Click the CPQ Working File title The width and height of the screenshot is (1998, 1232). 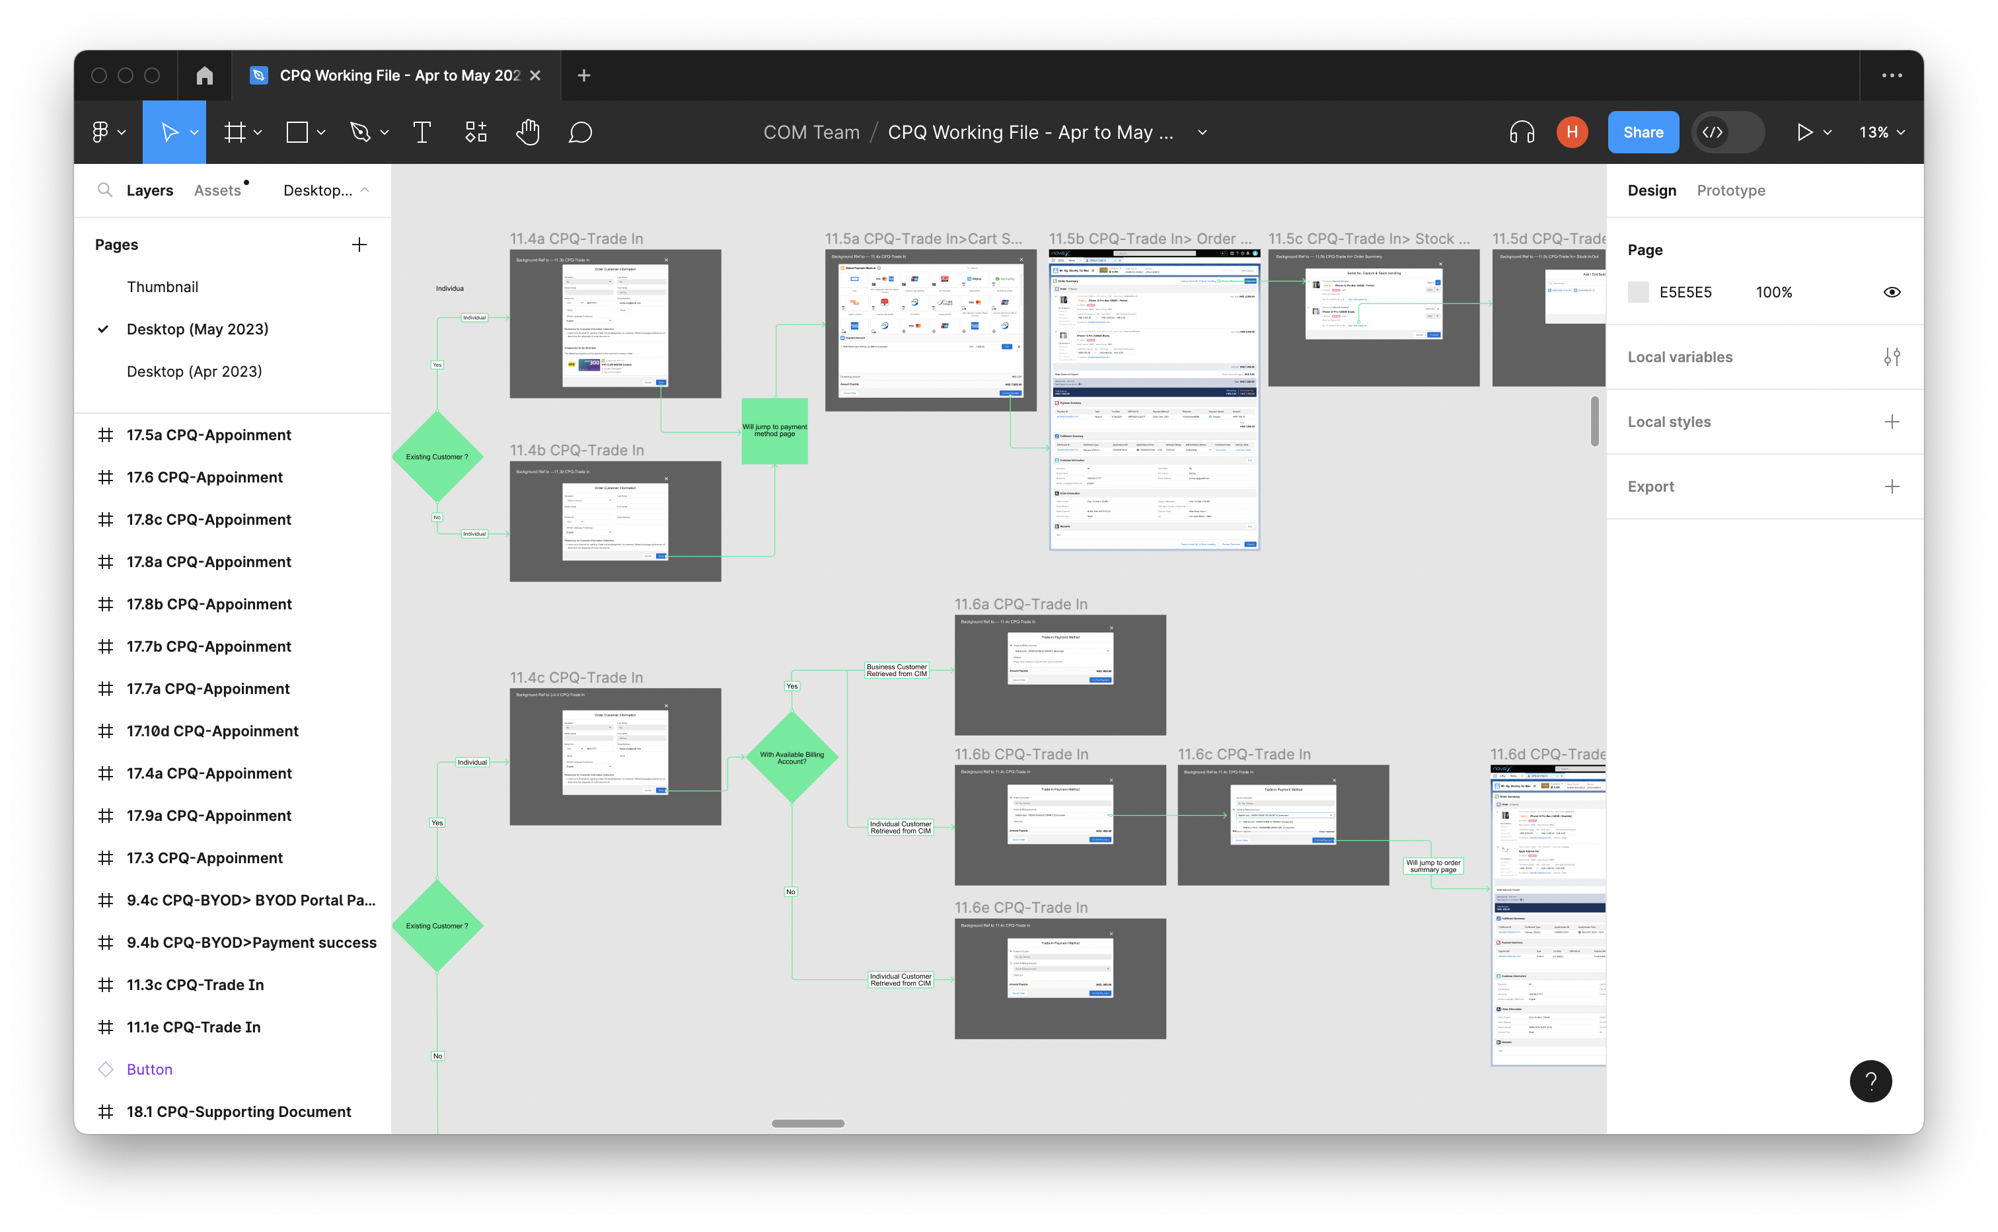click(1029, 132)
